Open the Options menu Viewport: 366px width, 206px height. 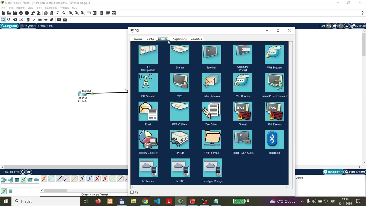(20, 8)
